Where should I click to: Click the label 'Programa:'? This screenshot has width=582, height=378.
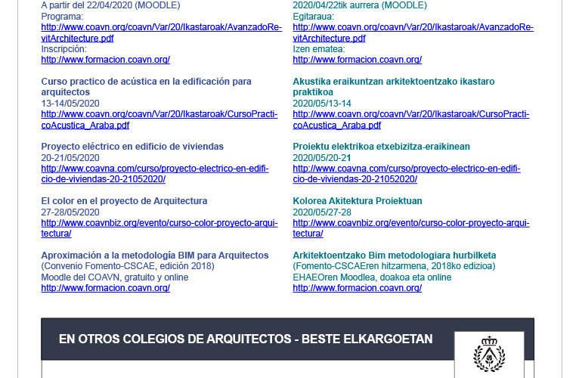[62, 17]
